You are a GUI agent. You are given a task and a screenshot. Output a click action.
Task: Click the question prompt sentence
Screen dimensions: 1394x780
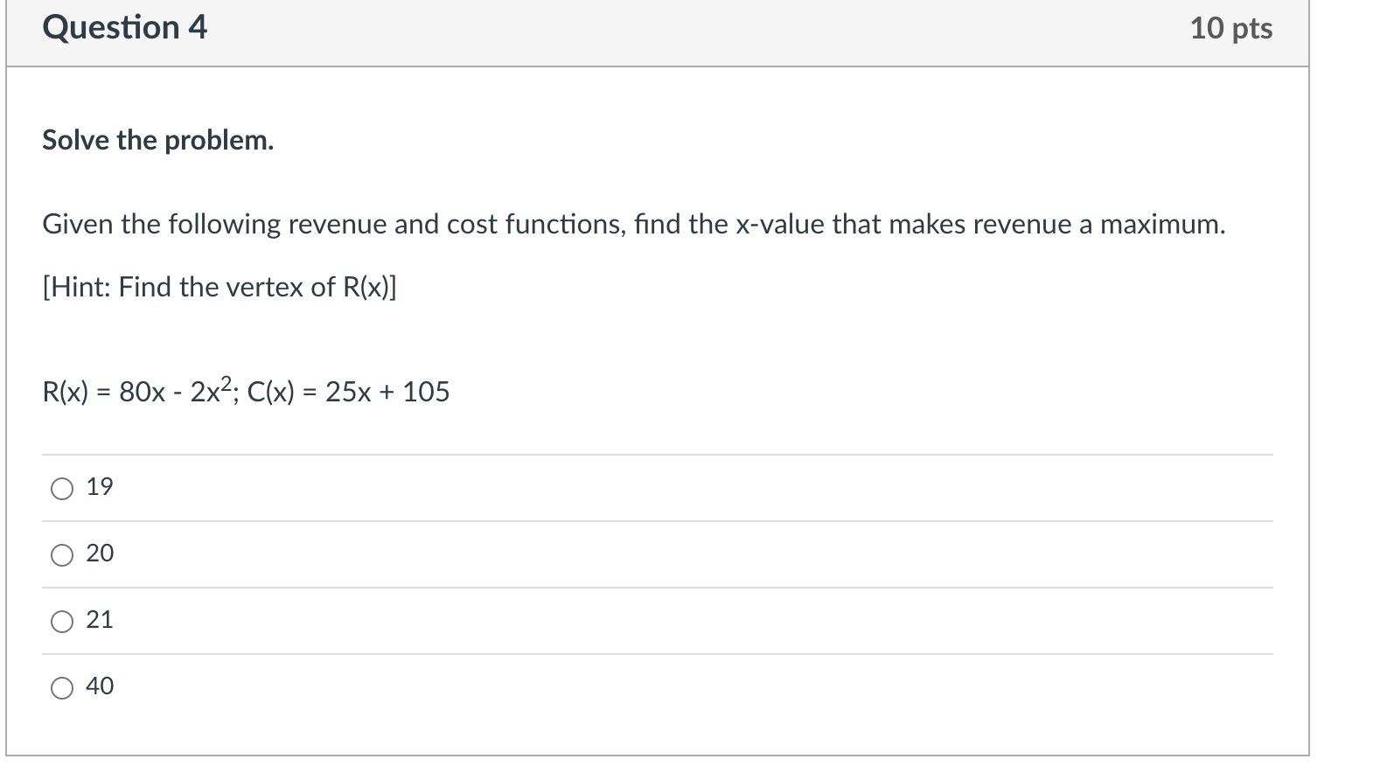point(634,224)
